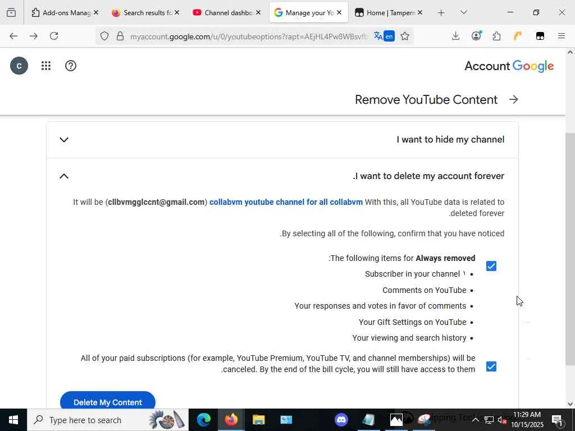This screenshot has height=431, width=575.
Task: Scrollbar up arrow at top of page
Action: (570, 52)
